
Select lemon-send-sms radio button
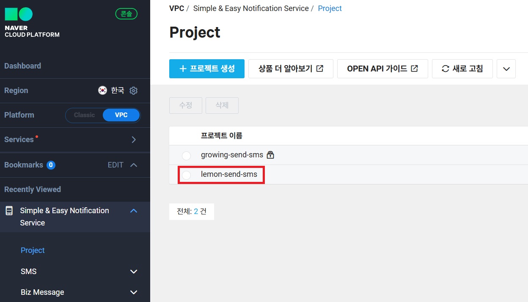click(186, 175)
